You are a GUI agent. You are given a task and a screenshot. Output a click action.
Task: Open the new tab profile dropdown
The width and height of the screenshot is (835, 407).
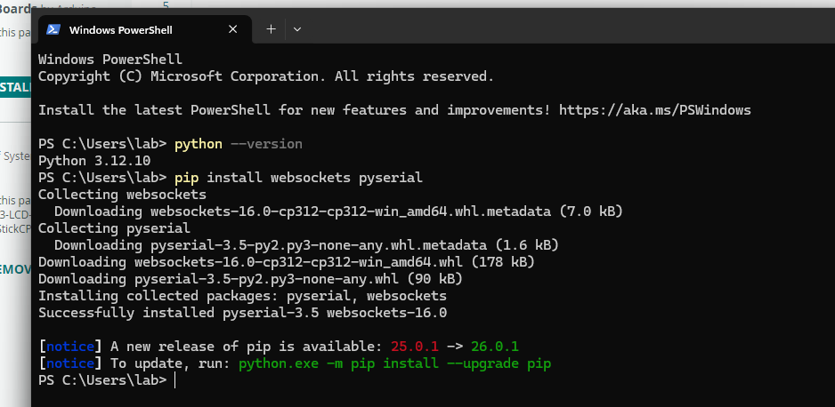point(297,29)
